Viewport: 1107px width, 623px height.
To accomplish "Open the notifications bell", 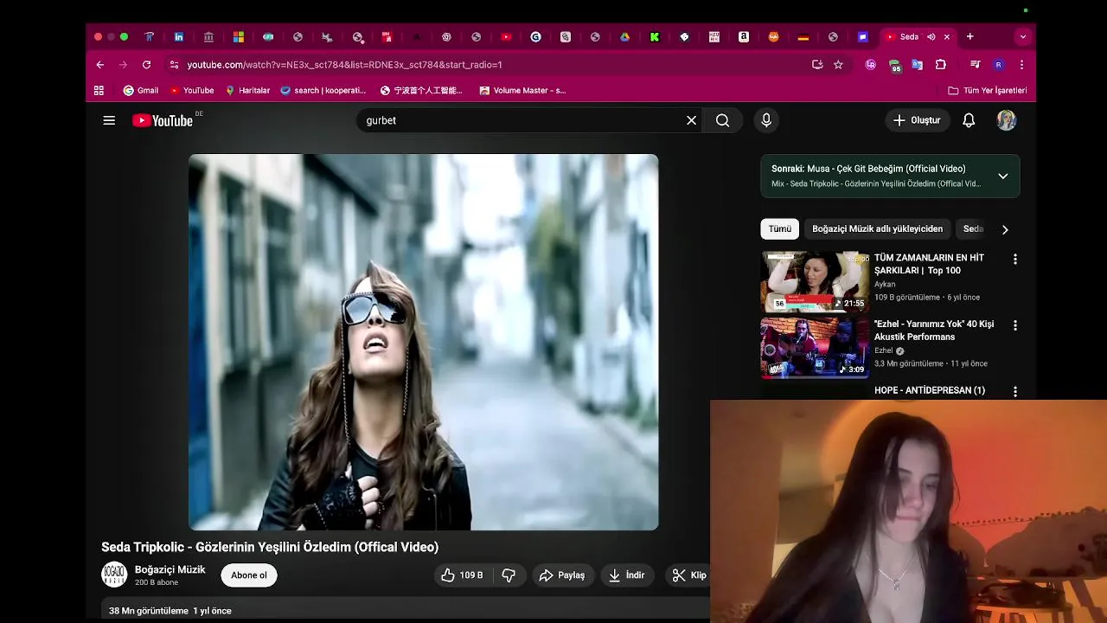I will click(x=969, y=120).
